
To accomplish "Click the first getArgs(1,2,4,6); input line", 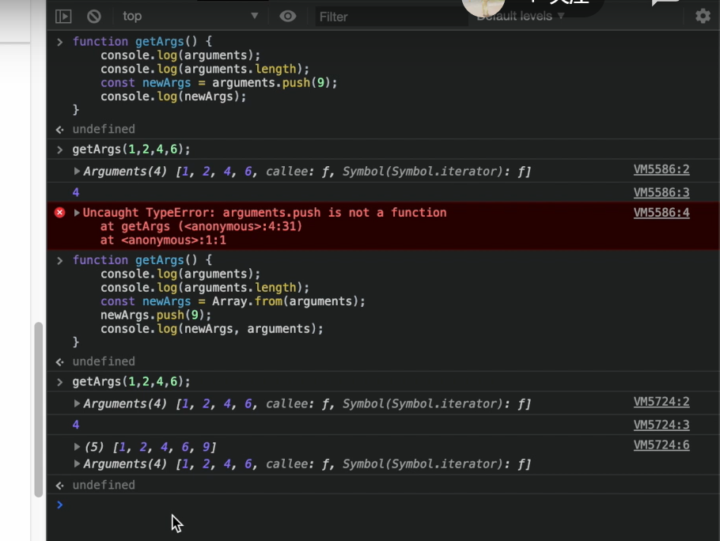I will point(131,149).
